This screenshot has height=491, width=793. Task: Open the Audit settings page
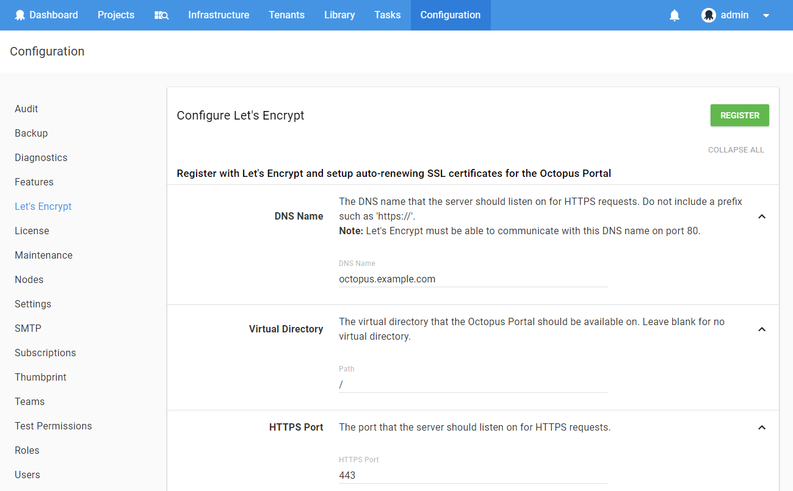(x=26, y=109)
